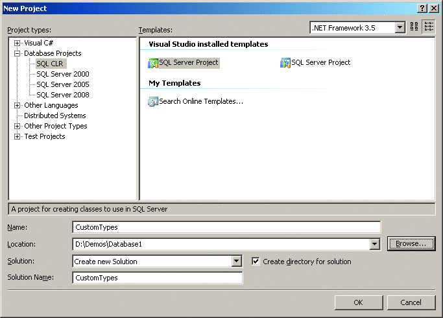Expand the Other Project Types node

point(18,126)
